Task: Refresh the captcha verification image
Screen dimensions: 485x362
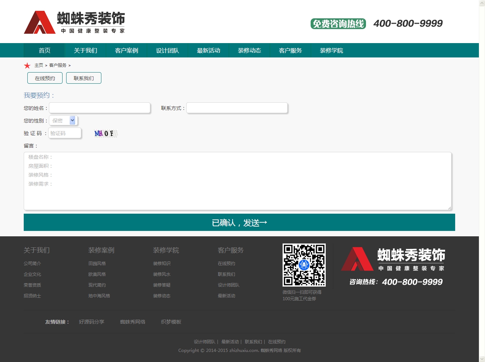Action: click(x=106, y=134)
